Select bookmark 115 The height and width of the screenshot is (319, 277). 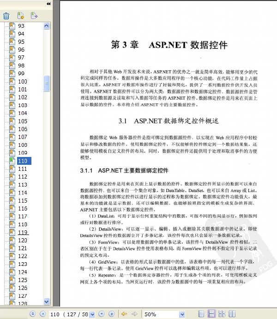click(x=23, y=200)
